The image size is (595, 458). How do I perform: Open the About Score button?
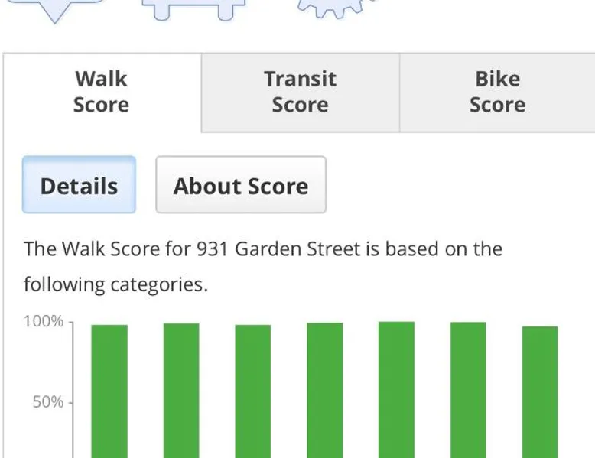point(241,185)
